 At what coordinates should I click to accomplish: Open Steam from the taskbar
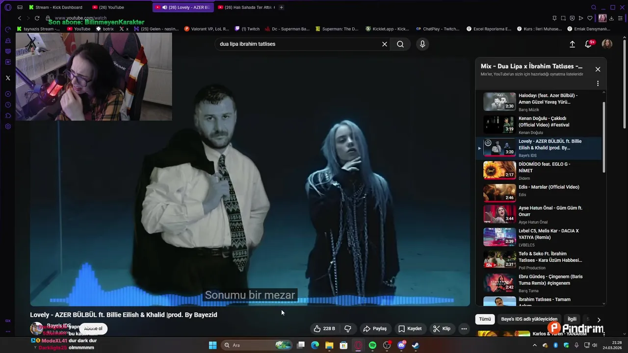416,345
